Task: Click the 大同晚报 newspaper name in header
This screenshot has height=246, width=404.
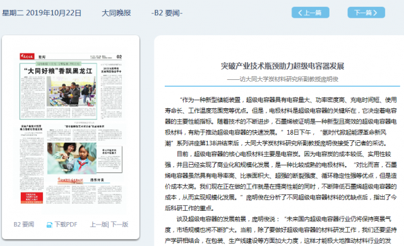Action: 116,13
